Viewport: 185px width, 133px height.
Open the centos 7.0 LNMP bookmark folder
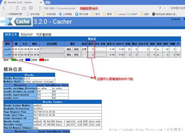click(x=126, y=14)
